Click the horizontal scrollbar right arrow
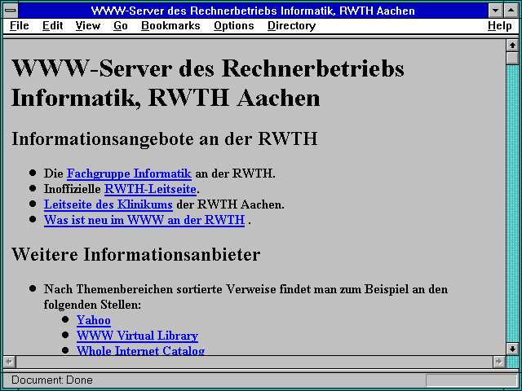This screenshot has height=391, width=522. 498,362
